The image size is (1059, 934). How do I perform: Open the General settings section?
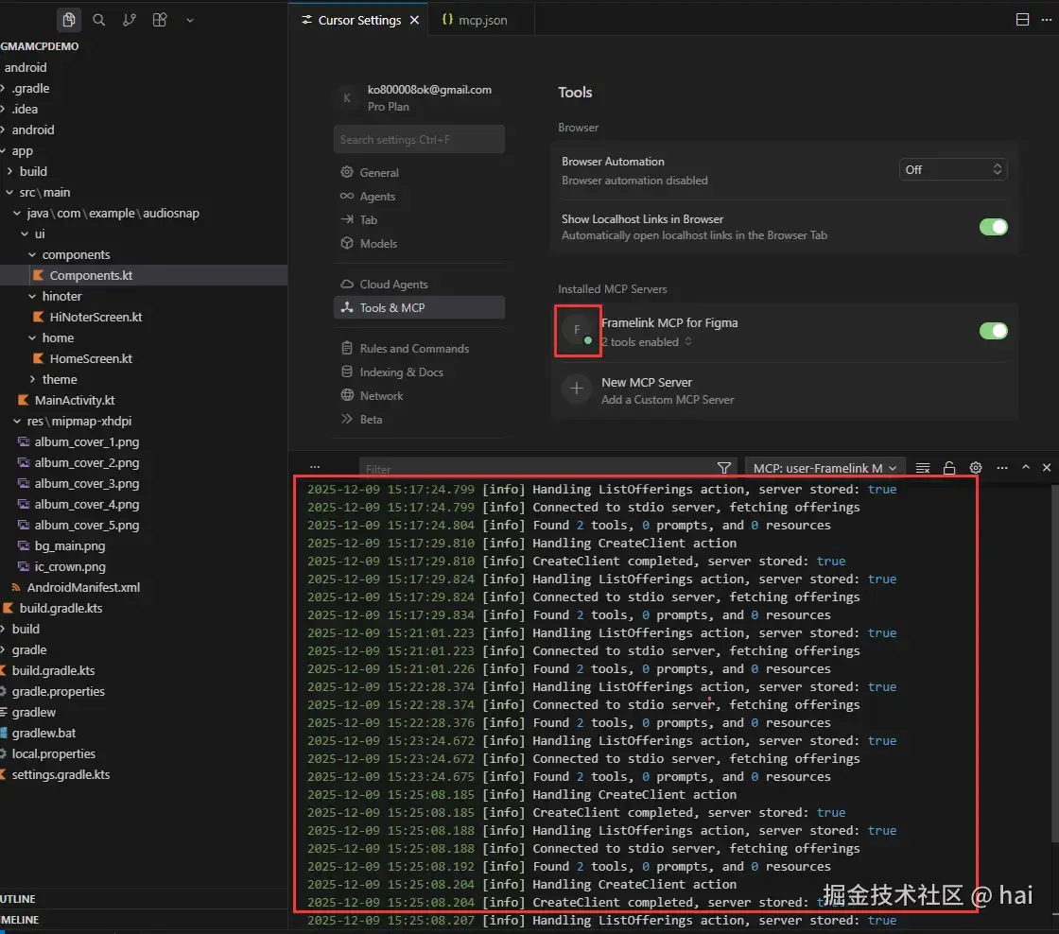pyautogui.click(x=419, y=172)
